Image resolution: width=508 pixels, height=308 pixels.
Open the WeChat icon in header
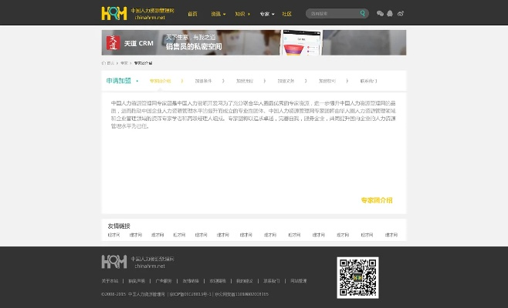tap(380, 14)
